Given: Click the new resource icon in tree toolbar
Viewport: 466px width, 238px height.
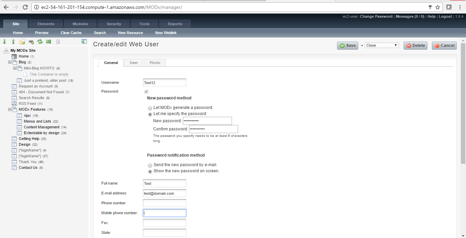Looking at the screenshot, I should click(x=22, y=42).
